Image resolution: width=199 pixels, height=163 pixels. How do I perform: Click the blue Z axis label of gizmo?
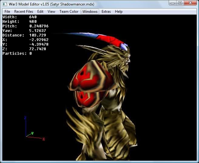(x=25, y=118)
